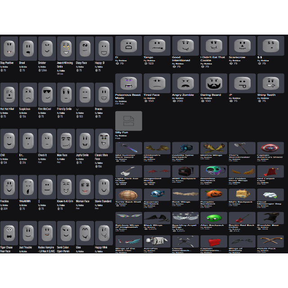Image resolution: width=288 pixels, height=288 pixels.
Task: Click the Man Face thumbnail
Action: tap(66, 140)
